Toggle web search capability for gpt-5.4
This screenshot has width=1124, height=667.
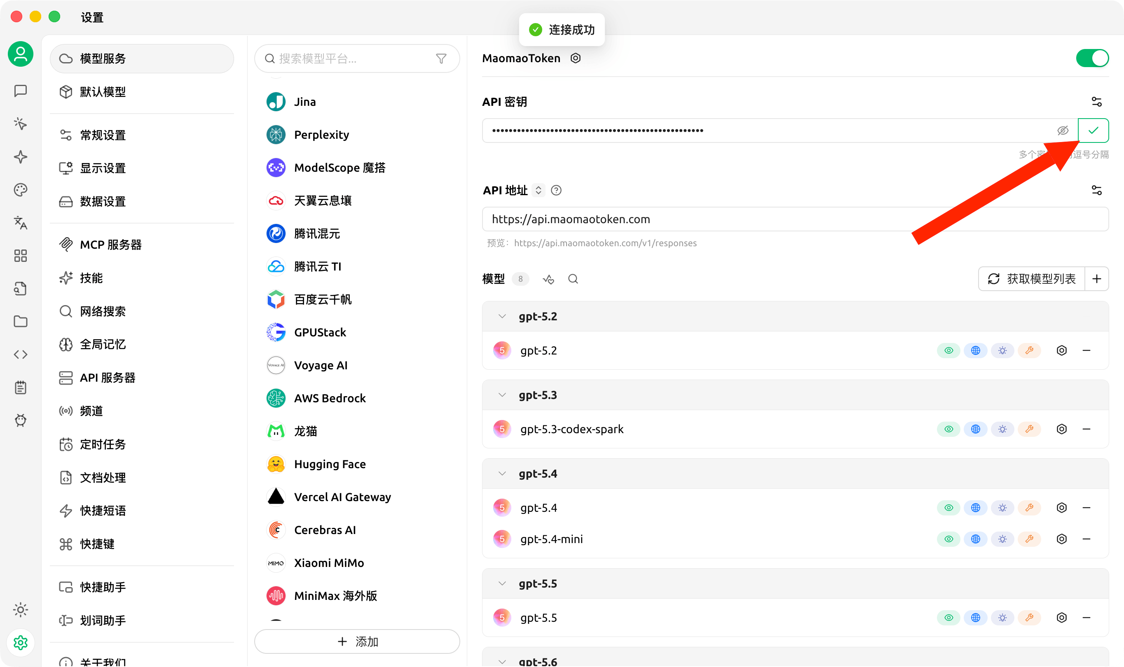976,508
